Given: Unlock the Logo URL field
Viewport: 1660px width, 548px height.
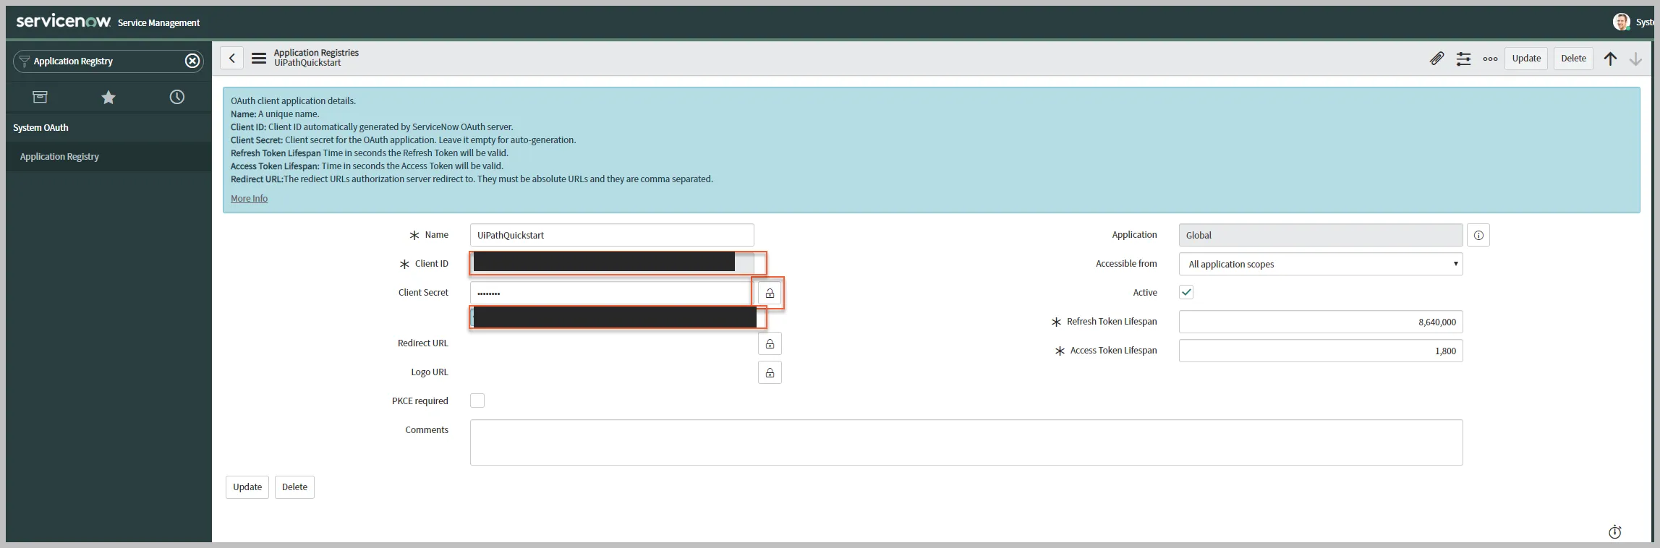Looking at the screenshot, I should (x=770, y=372).
